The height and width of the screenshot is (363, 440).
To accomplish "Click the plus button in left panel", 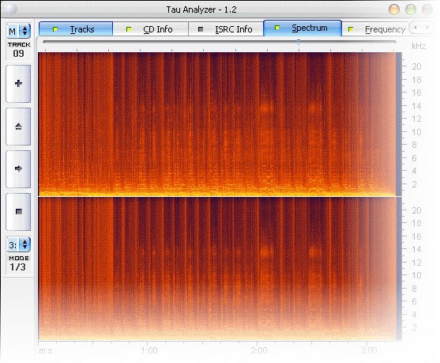I will [18, 84].
